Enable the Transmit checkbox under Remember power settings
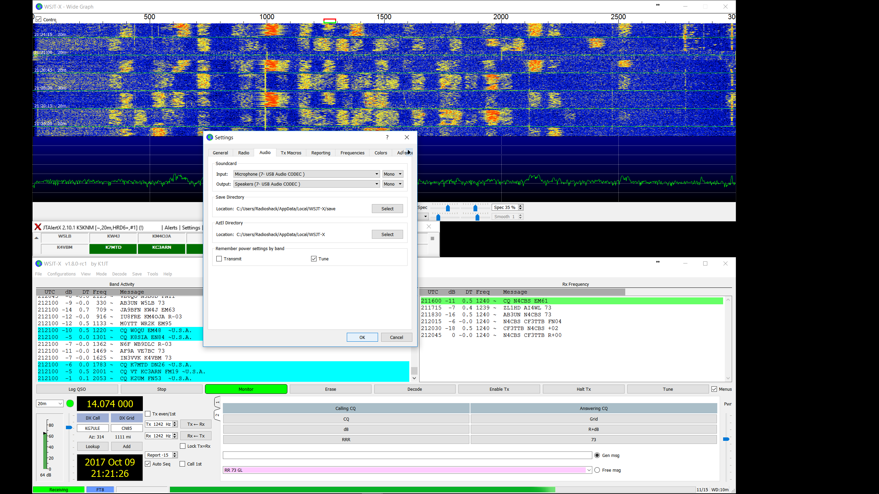Viewport: 879px width, 494px height. [219, 259]
